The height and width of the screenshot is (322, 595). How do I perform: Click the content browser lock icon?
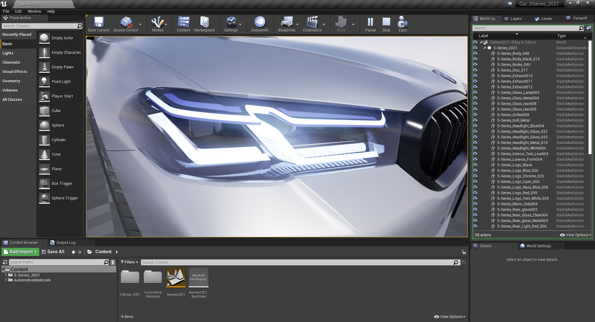pos(463,252)
